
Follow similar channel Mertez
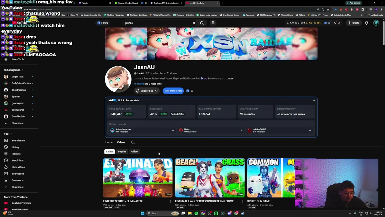pyautogui.click(x=241, y=131)
